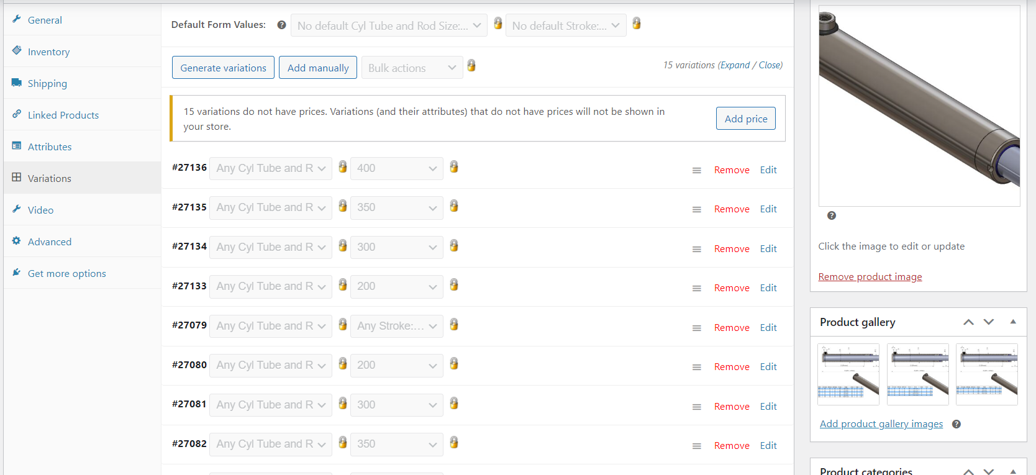Image resolution: width=1036 pixels, height=475 pixels.
Task: Expand all variations via Expand link
Action: click(735, 65)
